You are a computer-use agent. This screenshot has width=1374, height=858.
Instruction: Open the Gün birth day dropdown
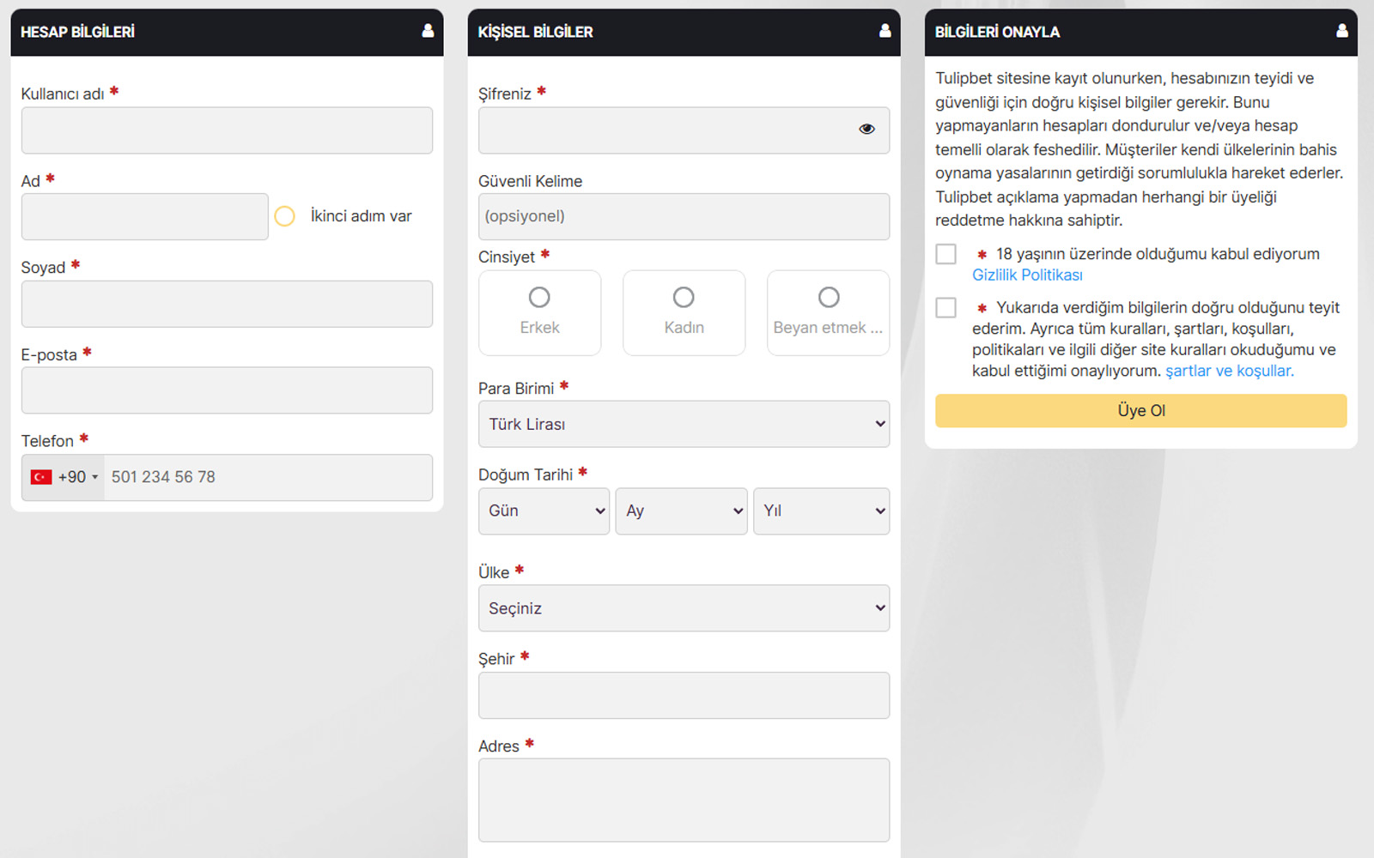pyautogui.click(x=544, y=511)
